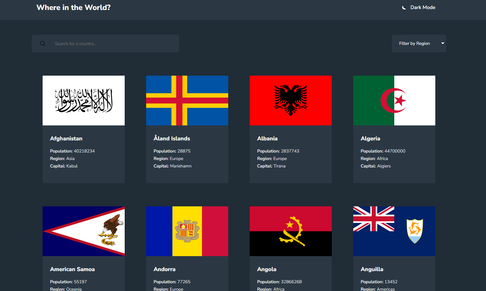486x291 pixels.
Task: Click the Albania flag with black eagle
Action: pyautogui.click(x=290, y=100)
